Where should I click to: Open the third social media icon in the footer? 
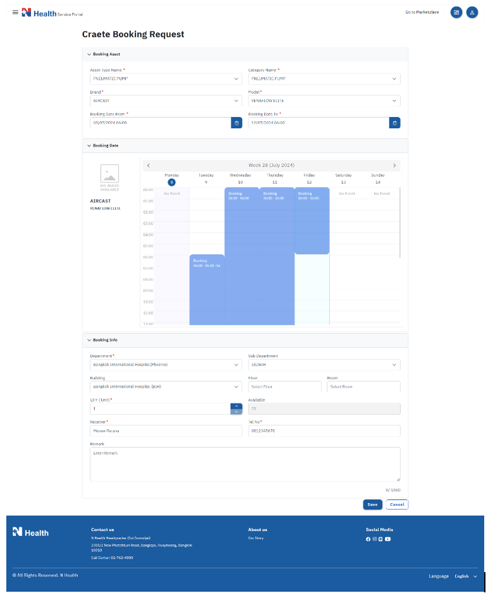381,539
